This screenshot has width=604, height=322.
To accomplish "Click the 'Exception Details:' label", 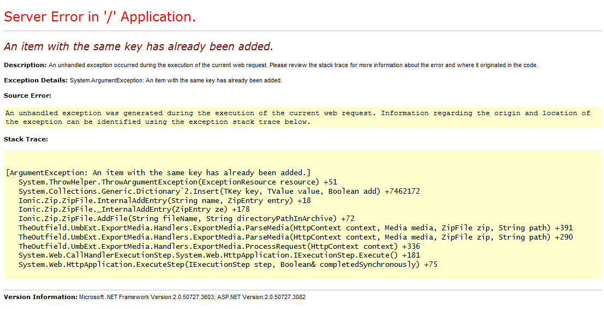I will [36, 80].
